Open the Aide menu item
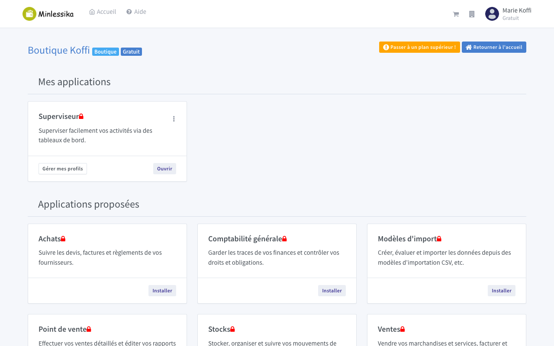 [136, 12]
